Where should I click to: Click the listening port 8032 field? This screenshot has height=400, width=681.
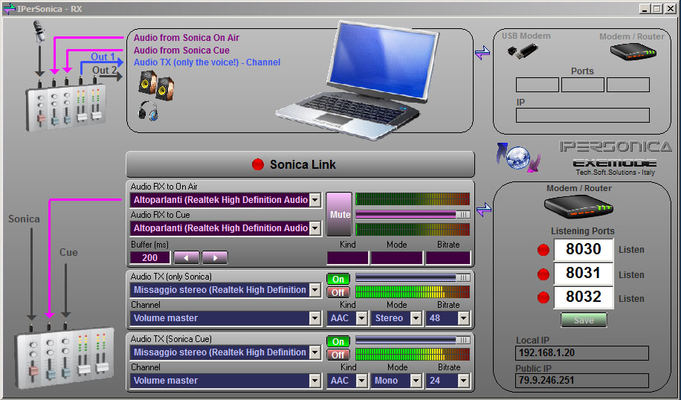[584, 297]
